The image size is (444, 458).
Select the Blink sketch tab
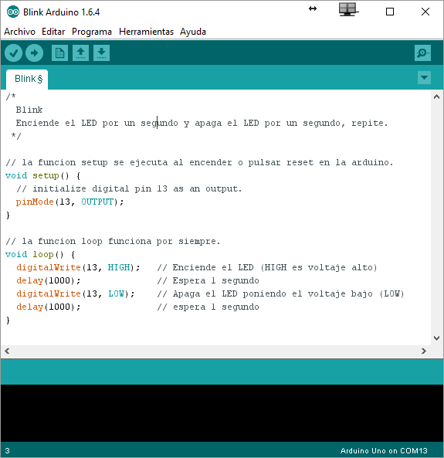click(x=27, y=79)
